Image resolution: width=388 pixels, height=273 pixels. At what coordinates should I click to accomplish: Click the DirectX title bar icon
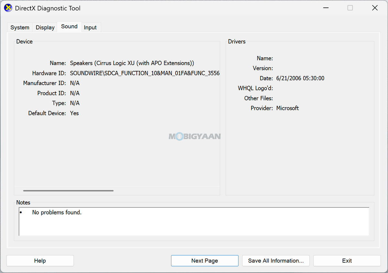pyautogui.click(x=8, y=8)
